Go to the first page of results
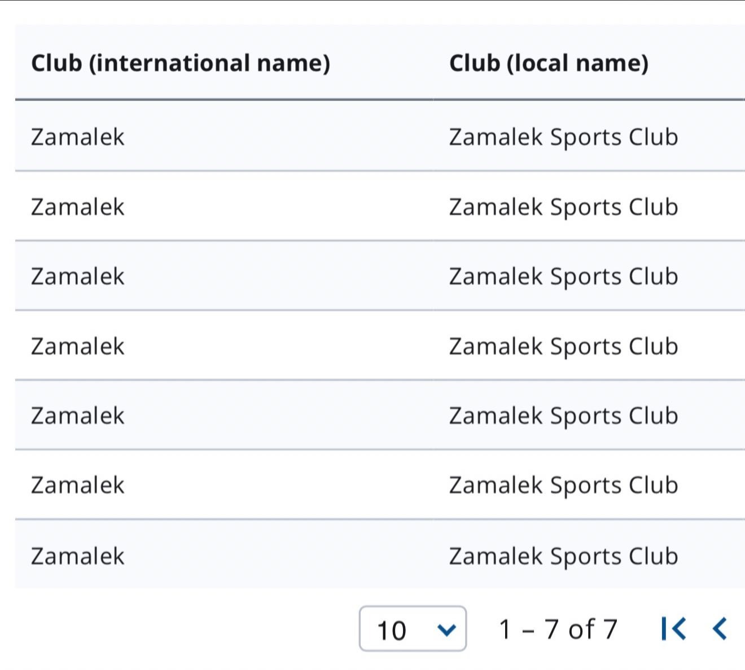The image size is (745, 670). point(674,628)
